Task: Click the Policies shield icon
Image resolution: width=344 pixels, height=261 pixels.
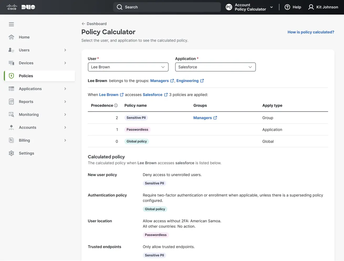Action: (11, 76)
